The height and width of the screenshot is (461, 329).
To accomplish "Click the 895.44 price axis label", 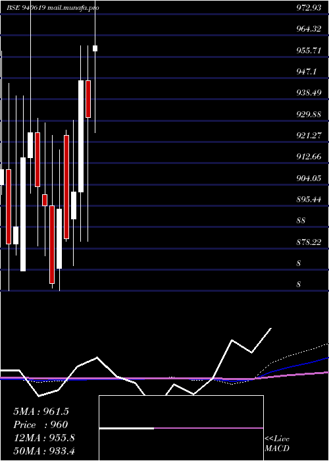I will point(309,200).
